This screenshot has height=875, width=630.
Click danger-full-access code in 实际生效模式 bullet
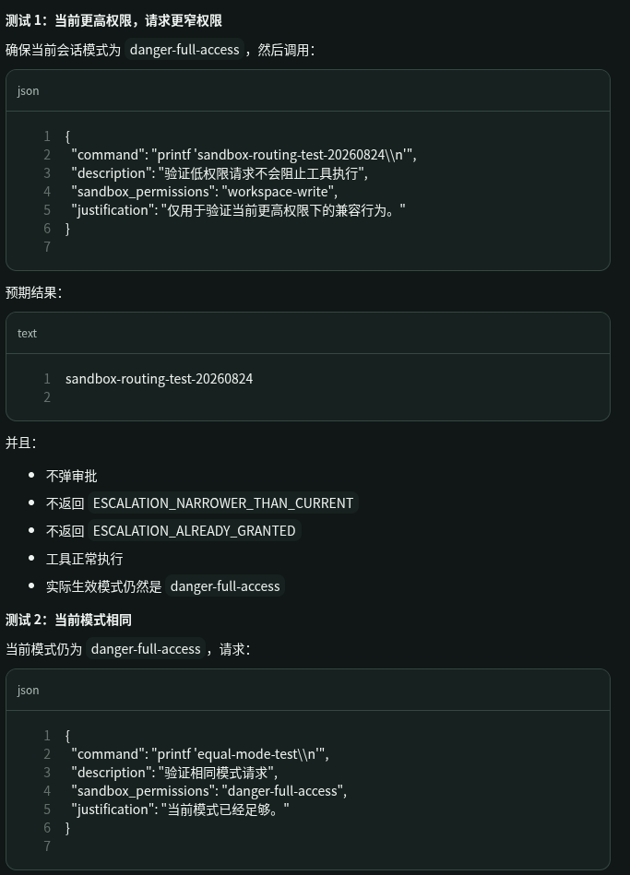point(225,585)
